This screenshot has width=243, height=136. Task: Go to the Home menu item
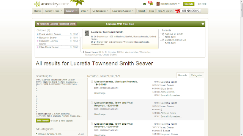(37, 11)
